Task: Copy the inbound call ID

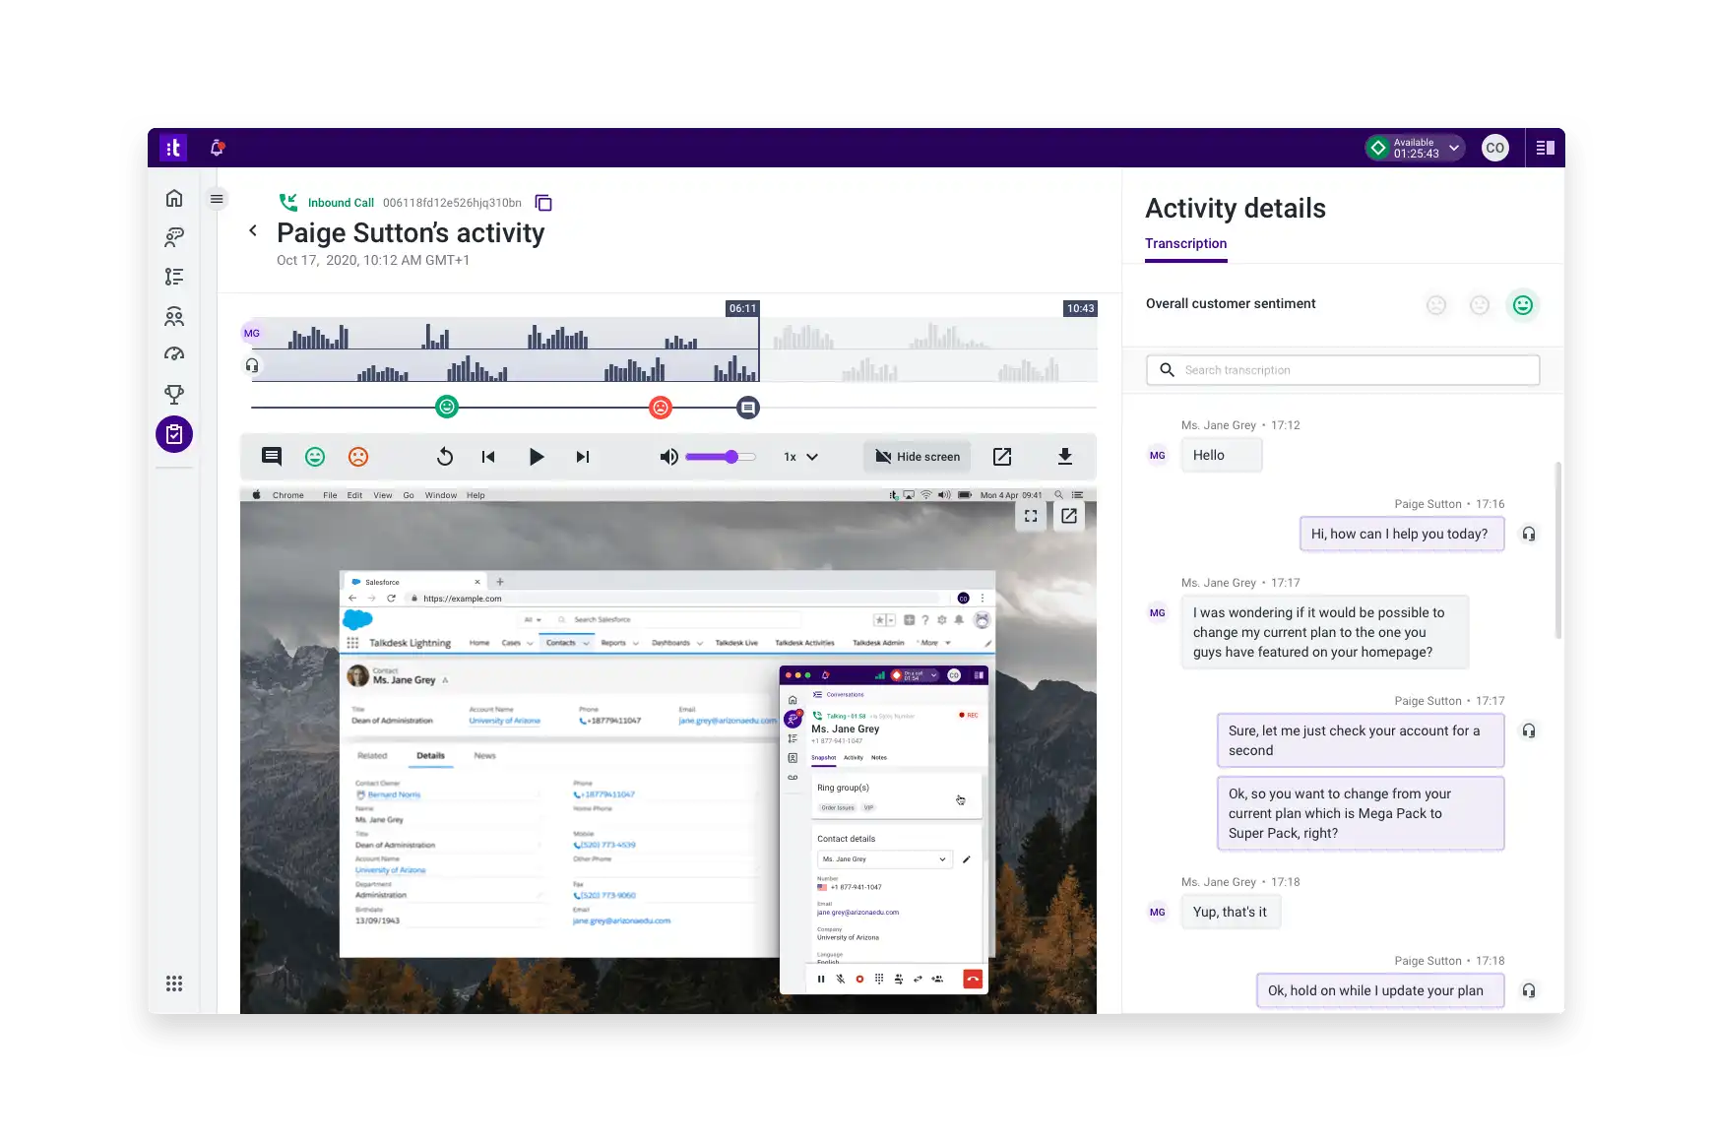Action: point(542,203)
